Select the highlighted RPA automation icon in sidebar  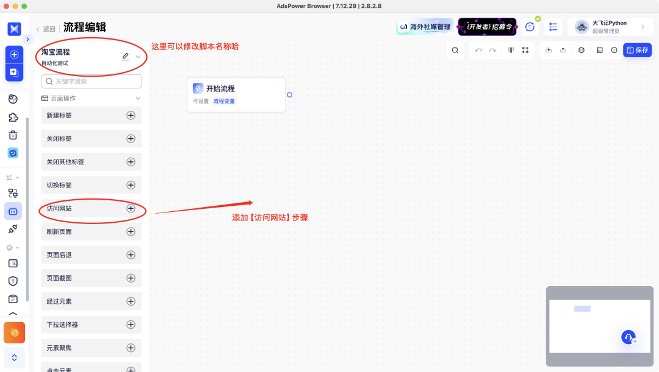13,209
